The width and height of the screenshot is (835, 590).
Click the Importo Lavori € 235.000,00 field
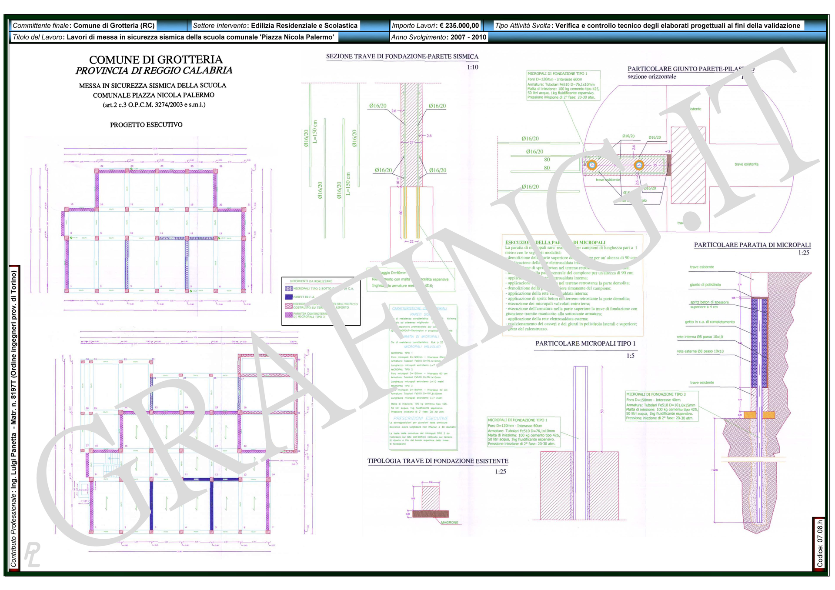[x=435, y=26]
